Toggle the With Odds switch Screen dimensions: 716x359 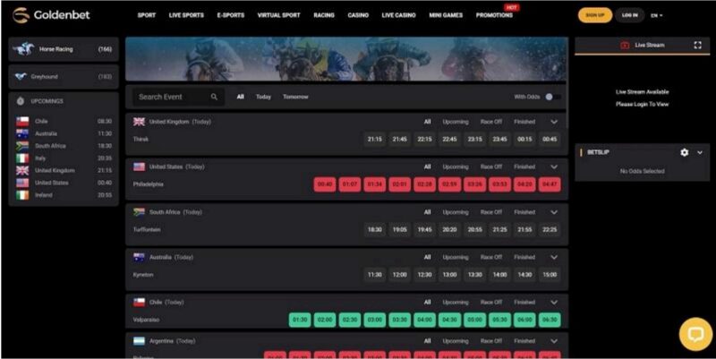554,97
